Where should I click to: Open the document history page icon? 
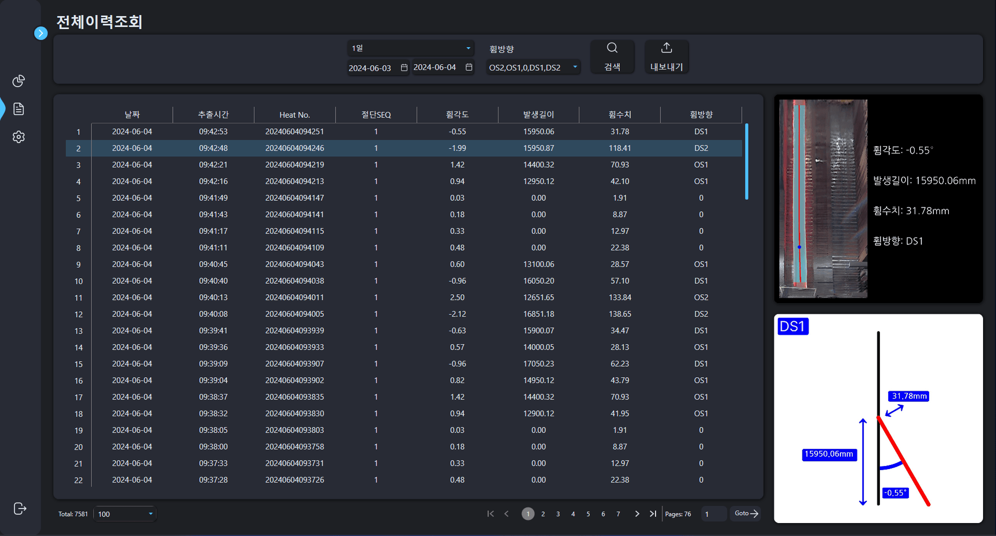[19, 109]
